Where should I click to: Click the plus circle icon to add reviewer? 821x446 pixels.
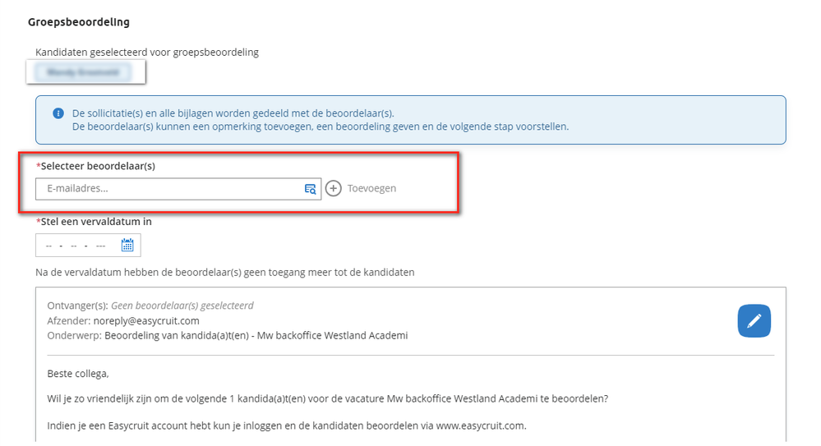pyautogui.click(x=334, y=188)
